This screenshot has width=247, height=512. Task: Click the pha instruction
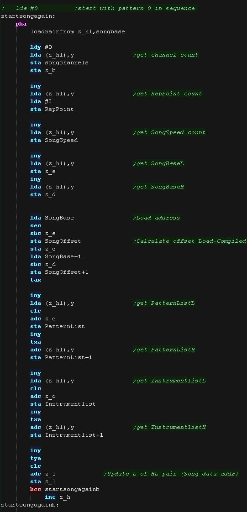tap(21, 24)
